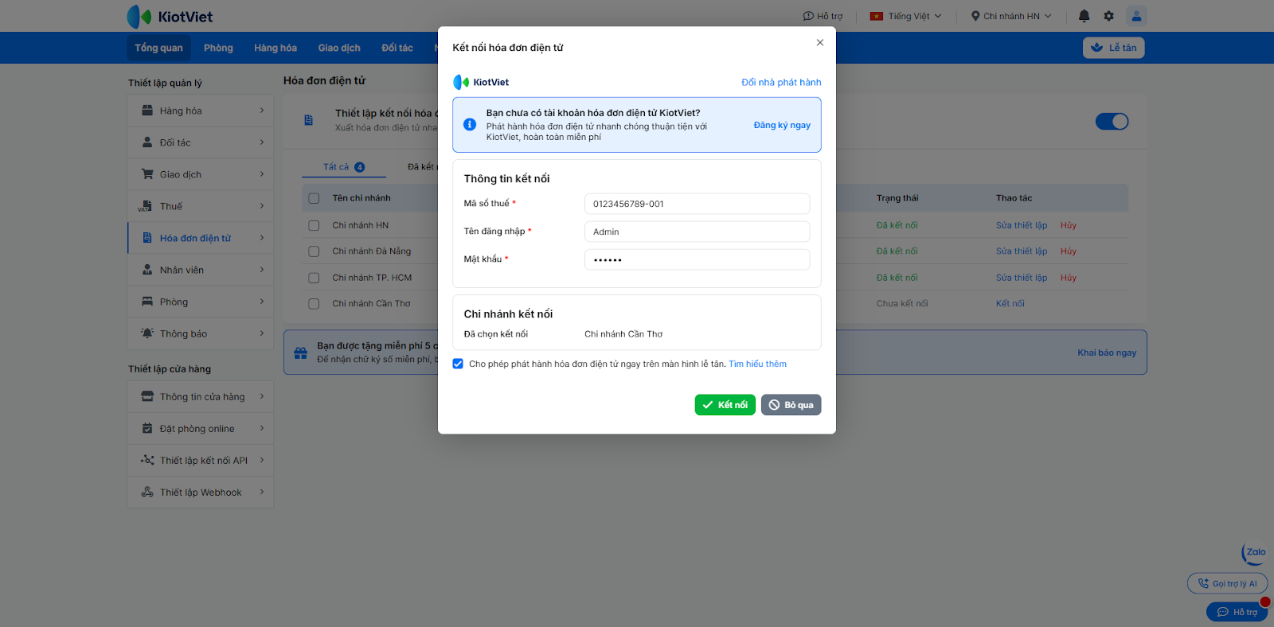1274x627 pixels.
Task: Expand the Đối tác sidebar chevron
Action: pyautogui.click(x=262, y=142)
